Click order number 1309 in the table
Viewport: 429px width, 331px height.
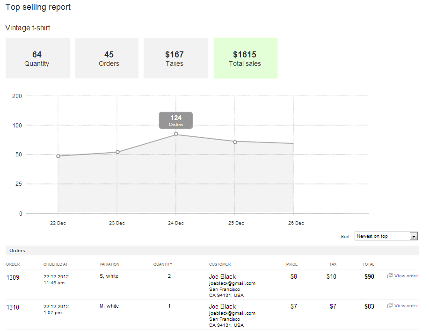coord(13,277)
